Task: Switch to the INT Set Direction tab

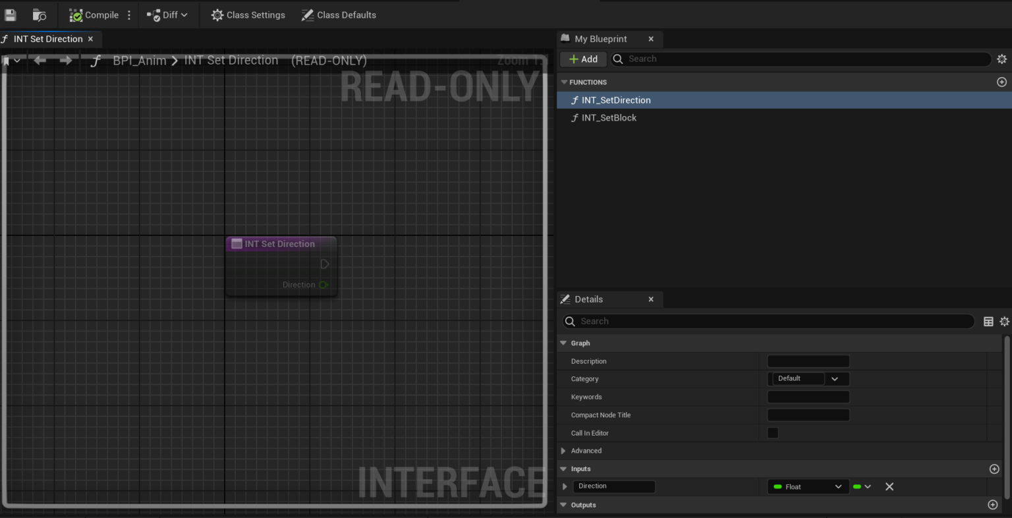Action: point(46,38)
